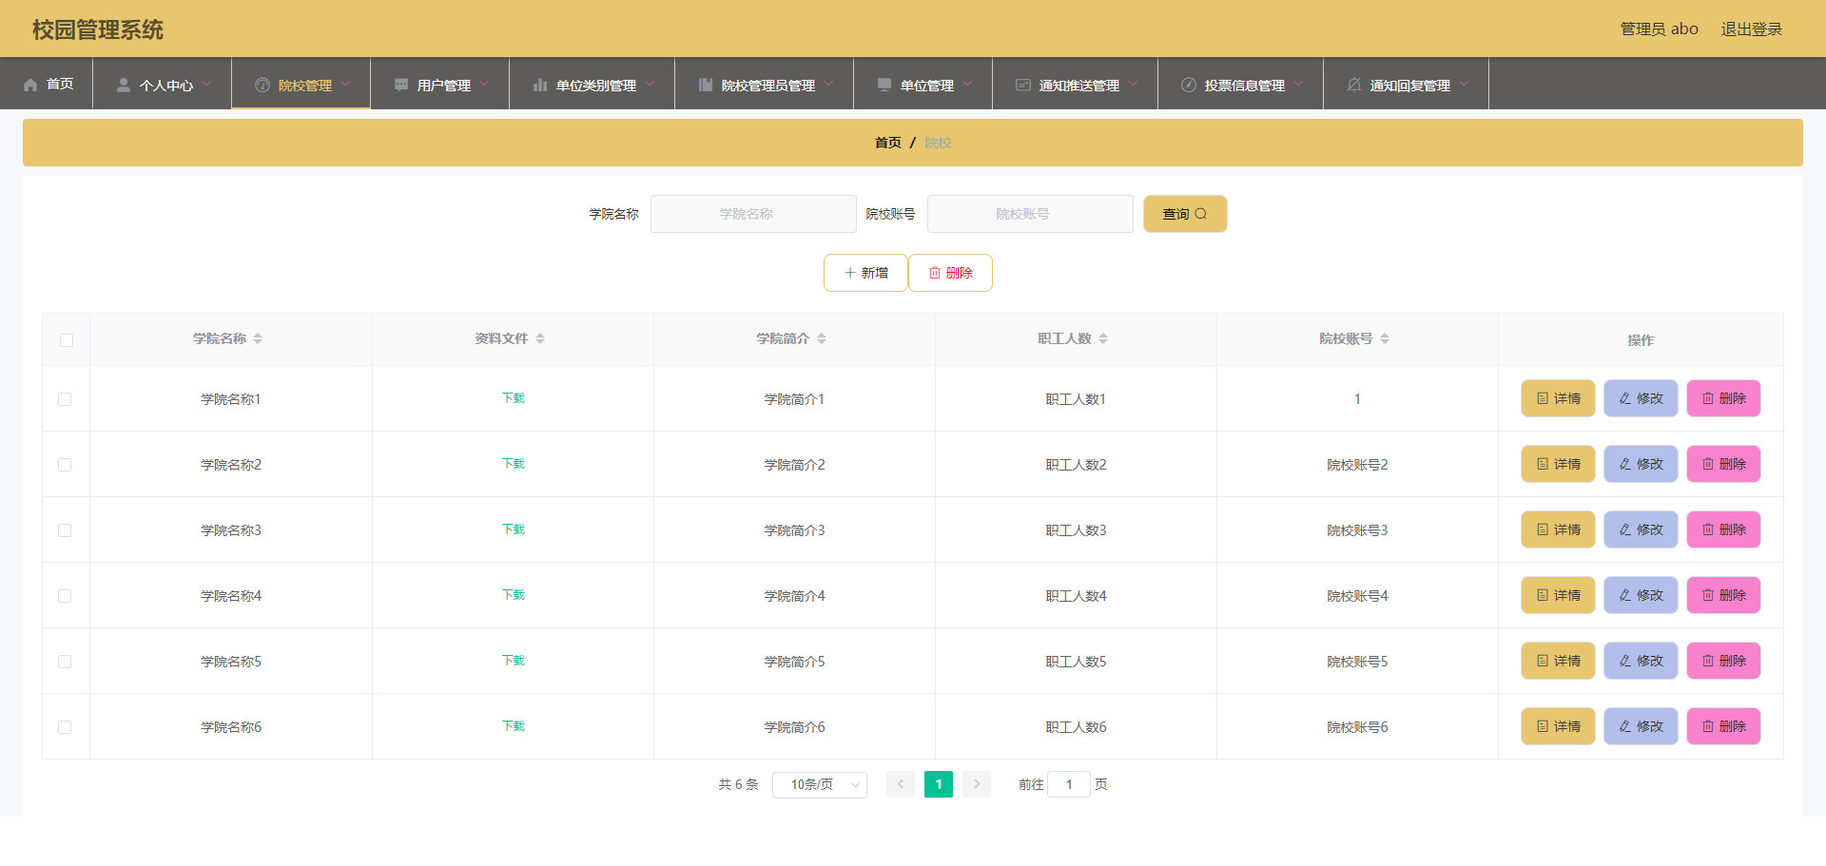The width and height of the screenshot is (1826, 866).
Task: Click the compass icon beside 投票信息管理
Action: click(1189, 85)
